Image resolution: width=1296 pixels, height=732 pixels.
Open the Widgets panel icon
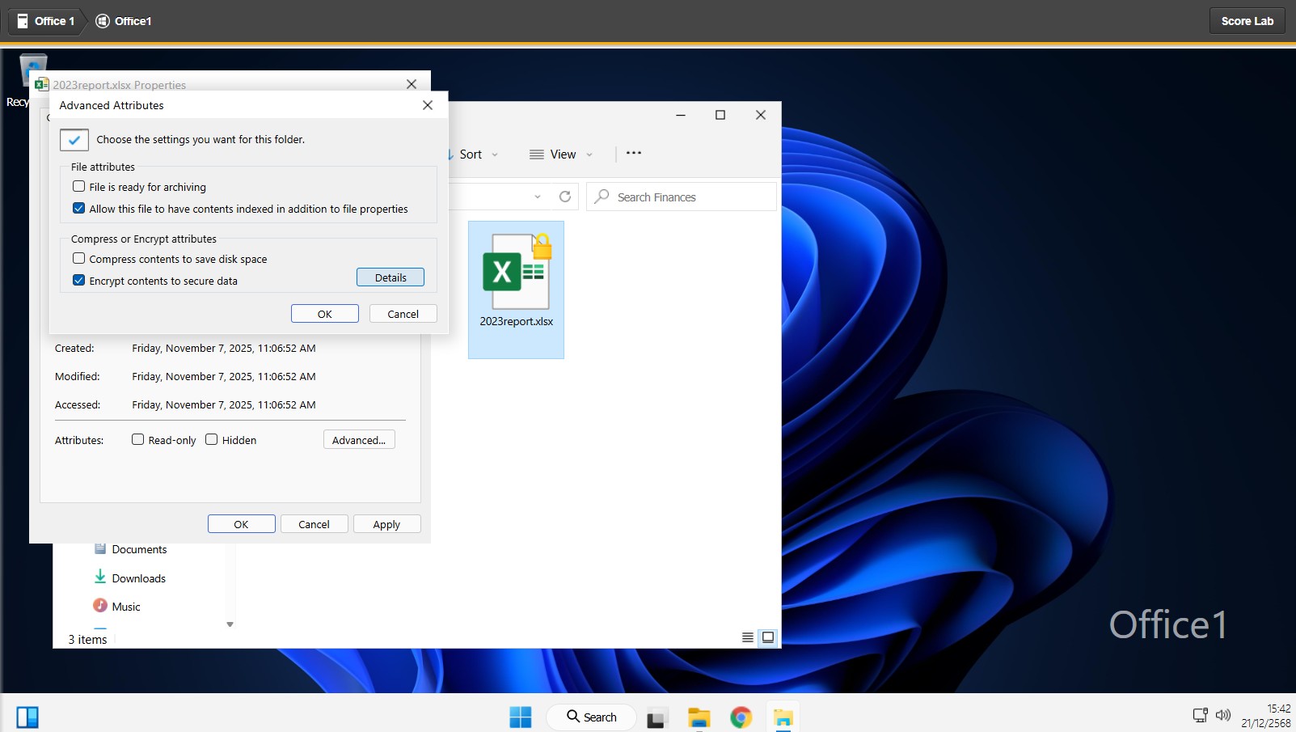pos(27,717)
